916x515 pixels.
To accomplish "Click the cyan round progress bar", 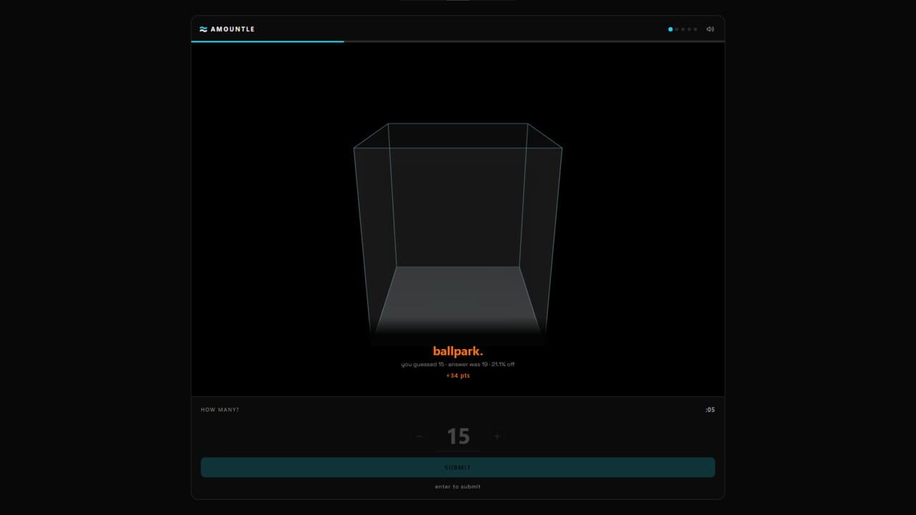I will pos(268,41).
